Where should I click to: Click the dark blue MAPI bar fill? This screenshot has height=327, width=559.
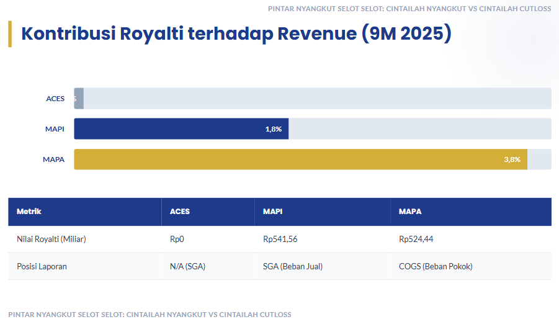(x=180, y=129)
